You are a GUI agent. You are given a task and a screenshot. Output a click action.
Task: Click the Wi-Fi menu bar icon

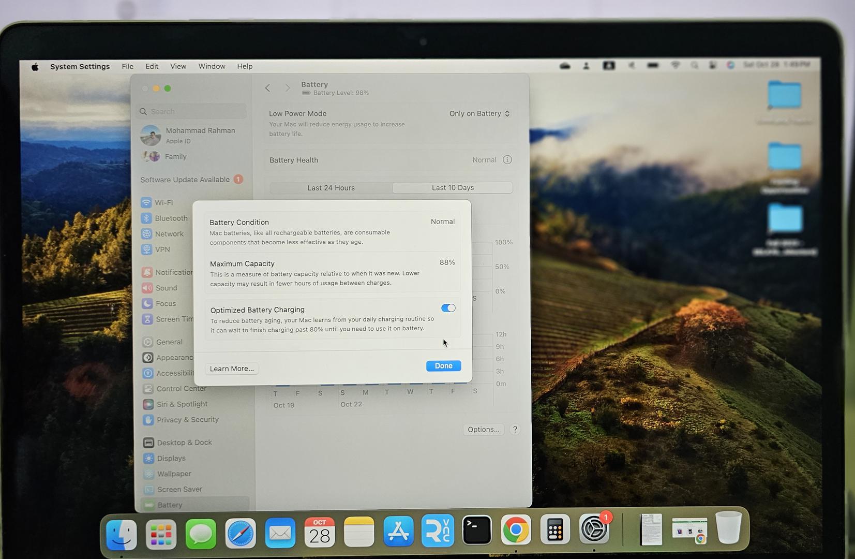click(675, 65)
